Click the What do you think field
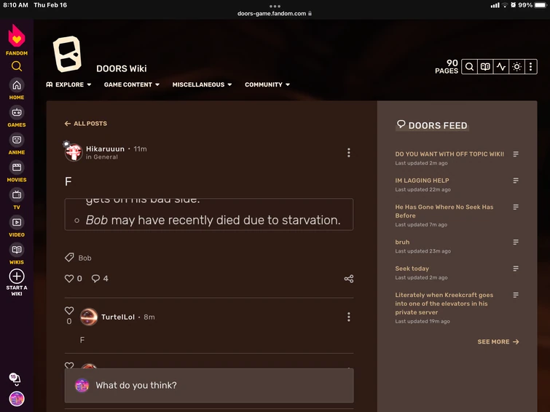The image size is (550, 412). point(209,385)
